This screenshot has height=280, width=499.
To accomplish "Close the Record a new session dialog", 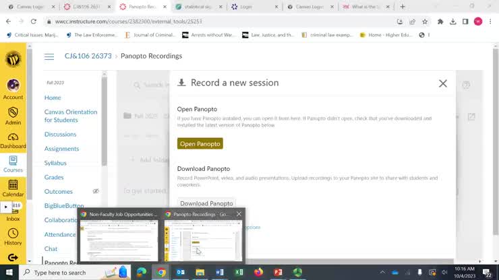I will (442, 83).
